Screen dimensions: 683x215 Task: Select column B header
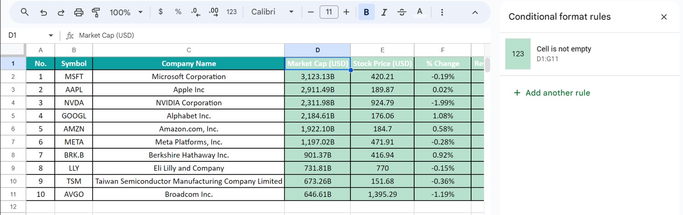point(74,50)
